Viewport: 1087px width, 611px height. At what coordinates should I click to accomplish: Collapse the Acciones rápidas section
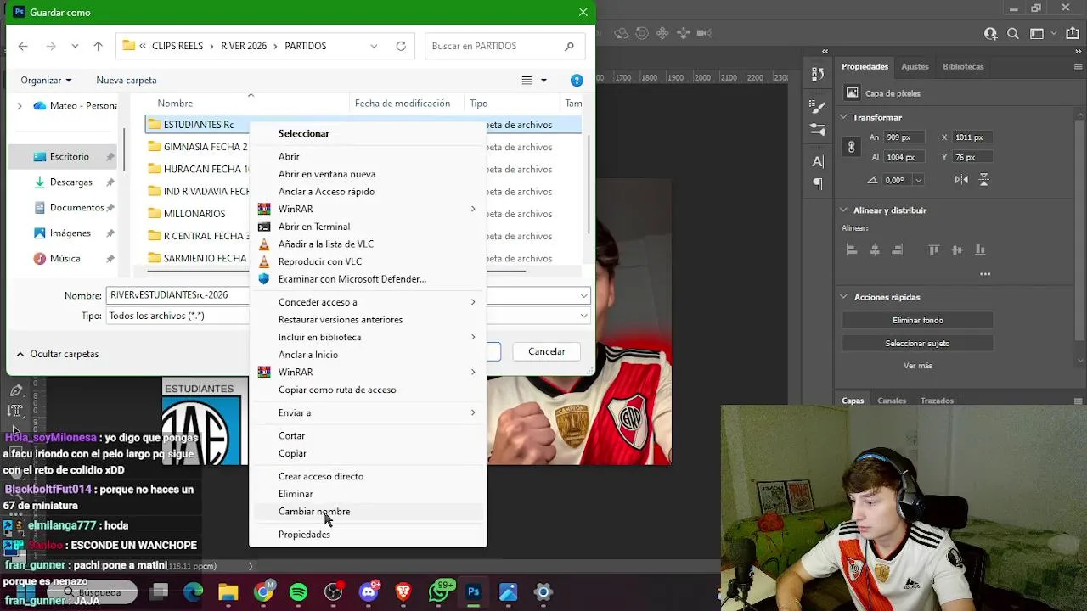843,297
